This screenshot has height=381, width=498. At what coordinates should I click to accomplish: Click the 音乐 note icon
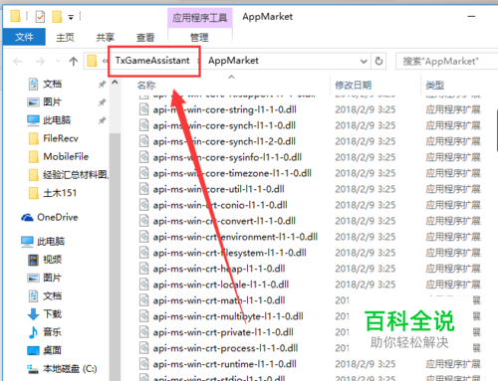pyautogui.click(x=33, y=332)
